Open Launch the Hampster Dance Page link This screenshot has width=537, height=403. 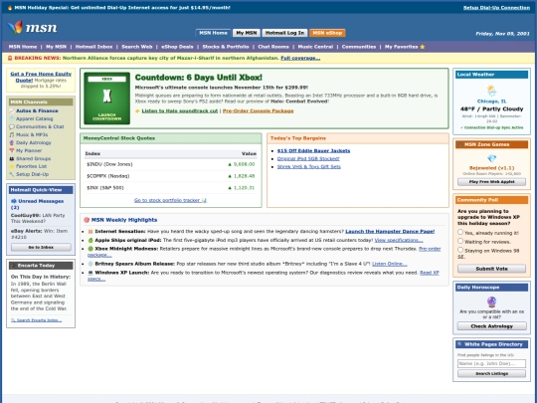390,232
